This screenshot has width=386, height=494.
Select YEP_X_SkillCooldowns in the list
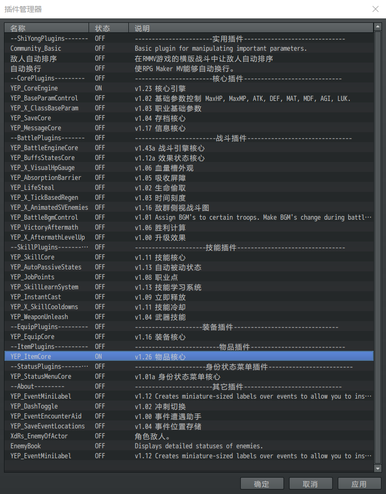(189, 307)
